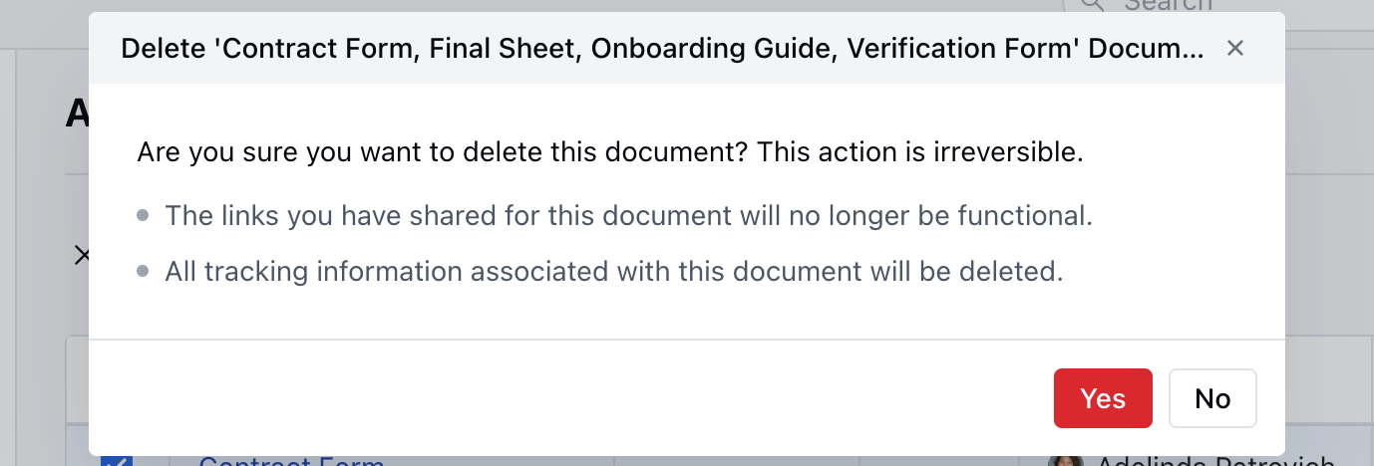Close the delete confirmation dialog
1374x466 pixels.
tap(1234, 48)
